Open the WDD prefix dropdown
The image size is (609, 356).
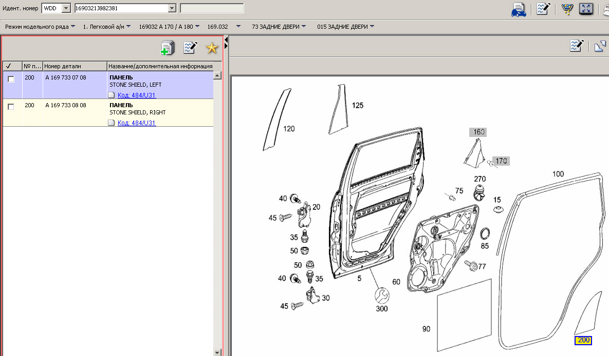point(66,8)
